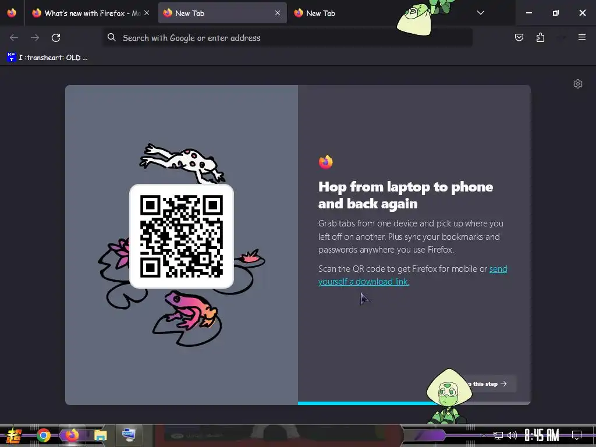The width and height of the screenshot is (596, 447).
Task: Open the computer monitor taskbar app
Action: tap(129, 435)
